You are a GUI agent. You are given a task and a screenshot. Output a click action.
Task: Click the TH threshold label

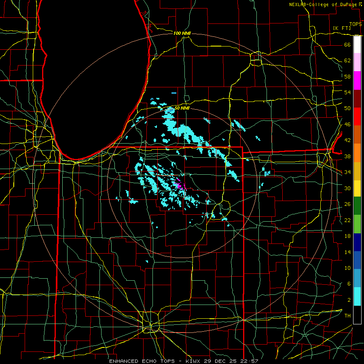[x=347, y=316]
